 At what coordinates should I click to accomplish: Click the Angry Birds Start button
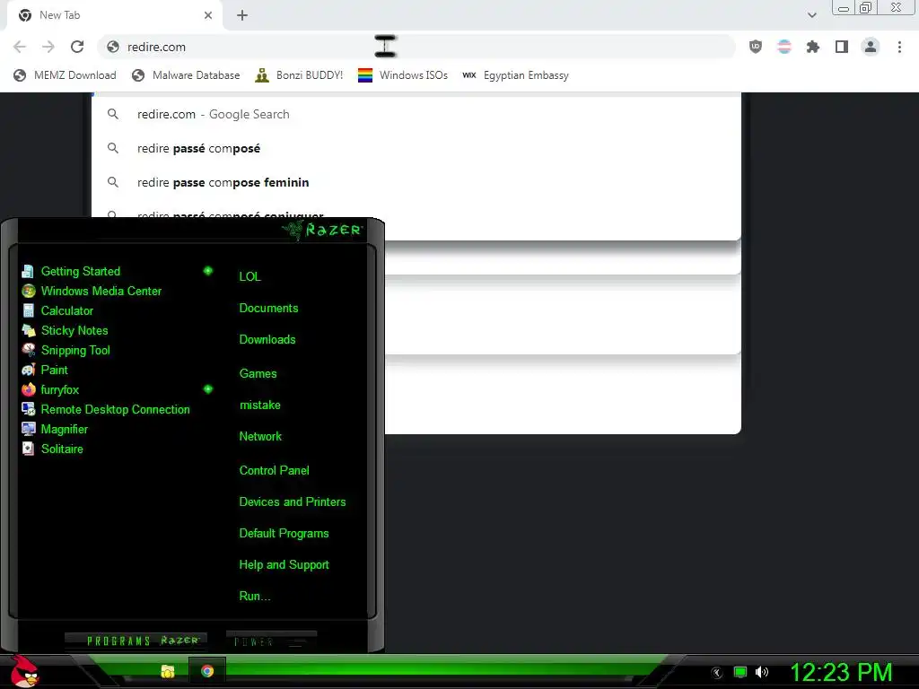25,671
